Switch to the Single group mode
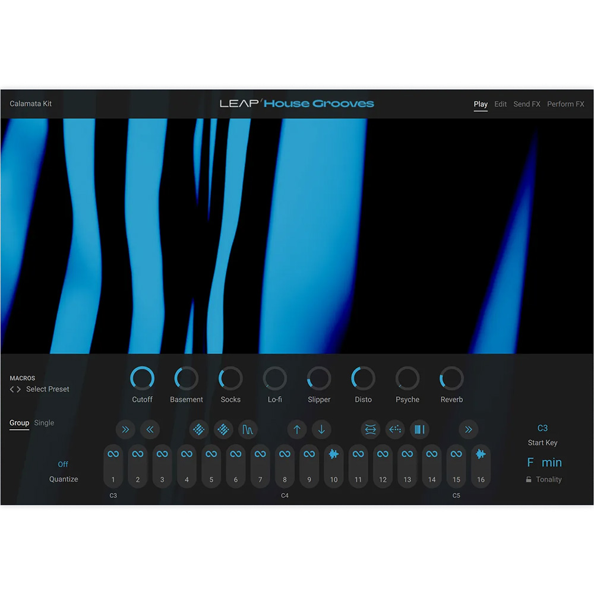 point(44,423)
